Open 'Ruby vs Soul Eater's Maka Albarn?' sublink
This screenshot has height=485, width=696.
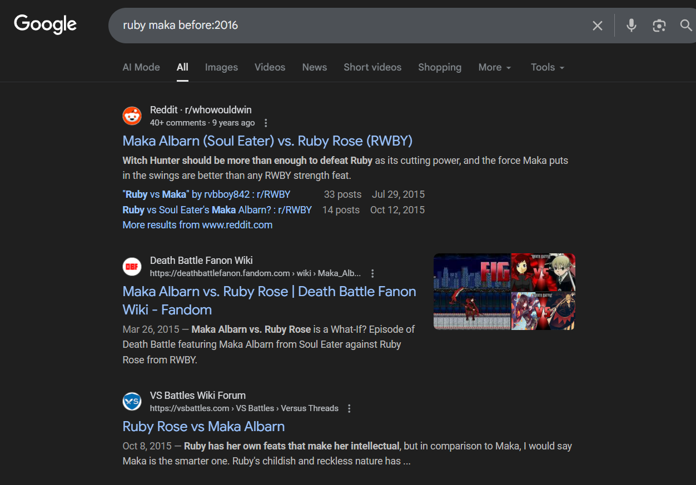[217, 210]
